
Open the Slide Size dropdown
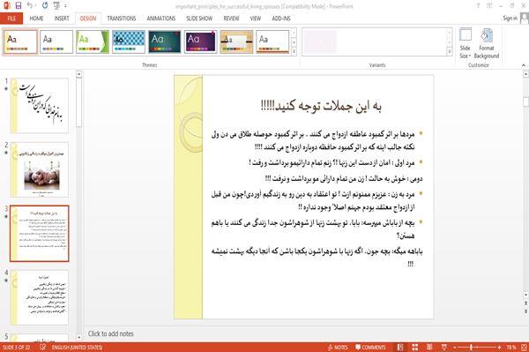click(466, 43)
